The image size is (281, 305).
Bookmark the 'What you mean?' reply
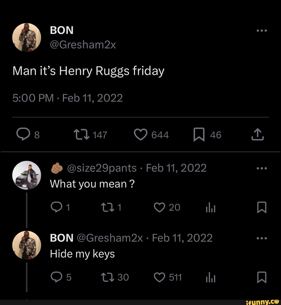262,207
